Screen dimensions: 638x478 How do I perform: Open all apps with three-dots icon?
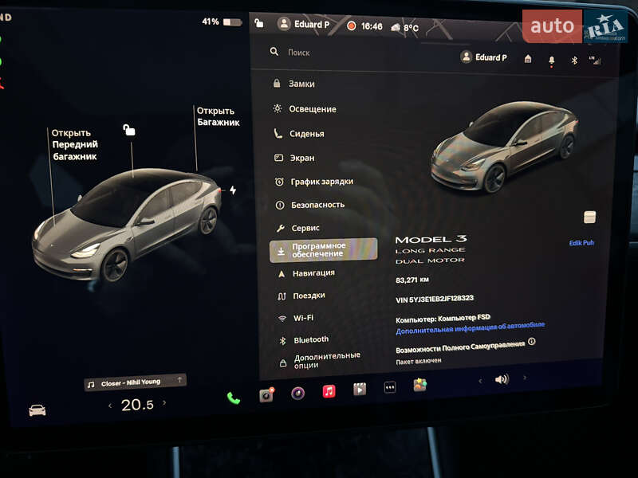[390, 387]
